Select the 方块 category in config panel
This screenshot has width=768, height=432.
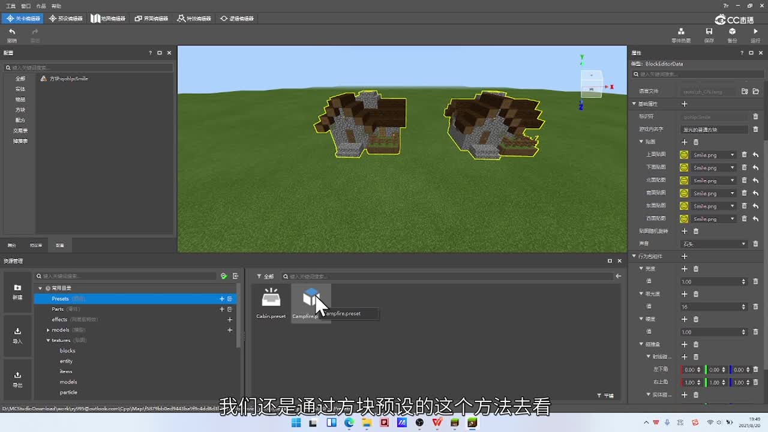(20, 110)
